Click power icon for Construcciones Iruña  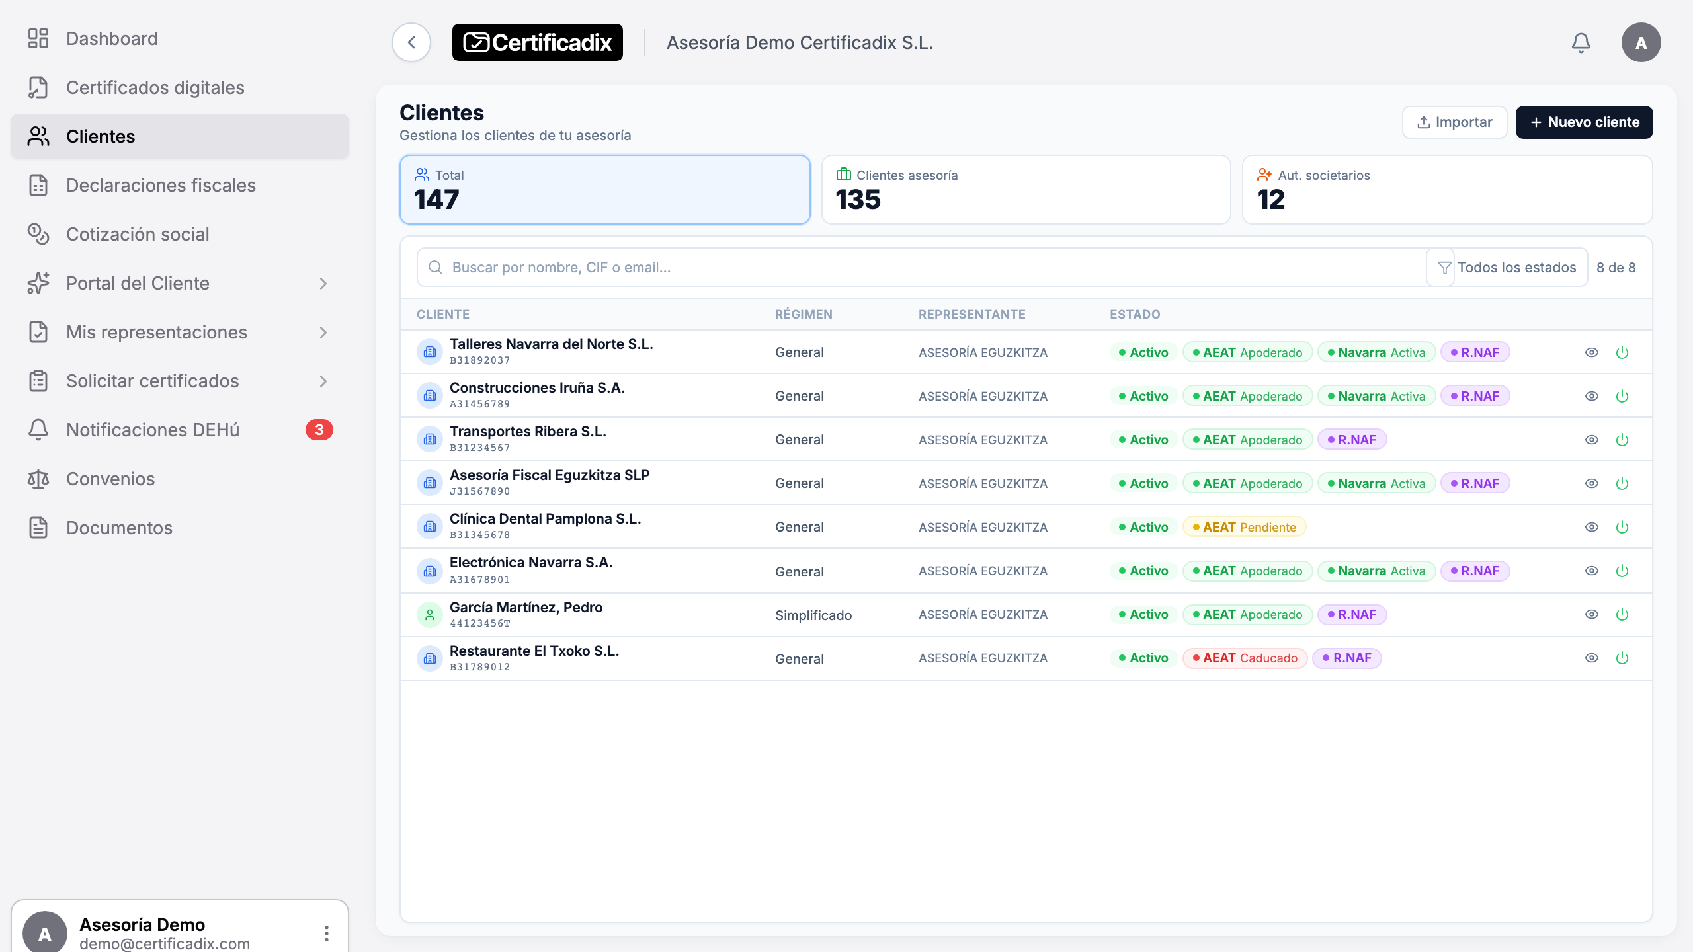pos(1622,396)
